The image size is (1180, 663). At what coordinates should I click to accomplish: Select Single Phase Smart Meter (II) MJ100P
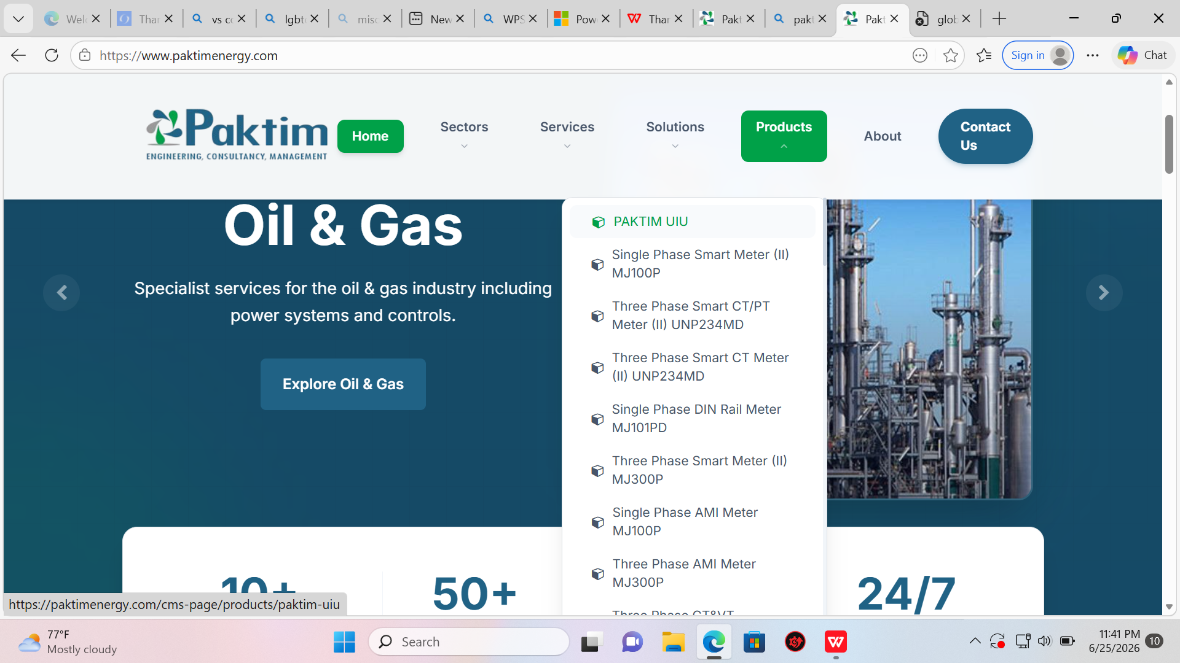point(692,263)
